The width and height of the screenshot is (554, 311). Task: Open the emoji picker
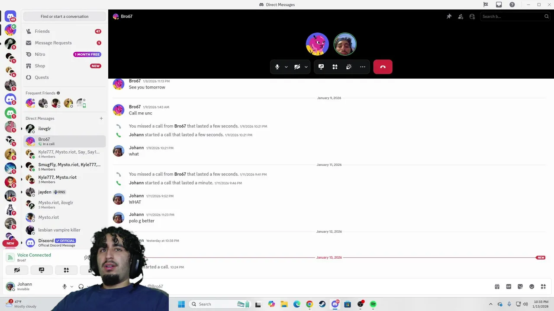[x=532, y=286]
